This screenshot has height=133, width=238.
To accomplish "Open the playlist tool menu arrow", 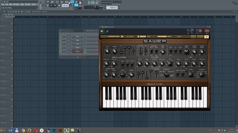I will (x=1, y=11).
